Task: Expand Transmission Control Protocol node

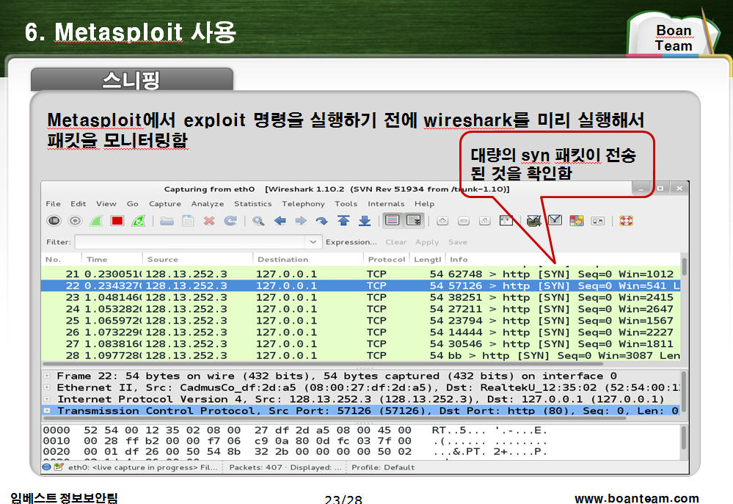Action: (47, 411)
